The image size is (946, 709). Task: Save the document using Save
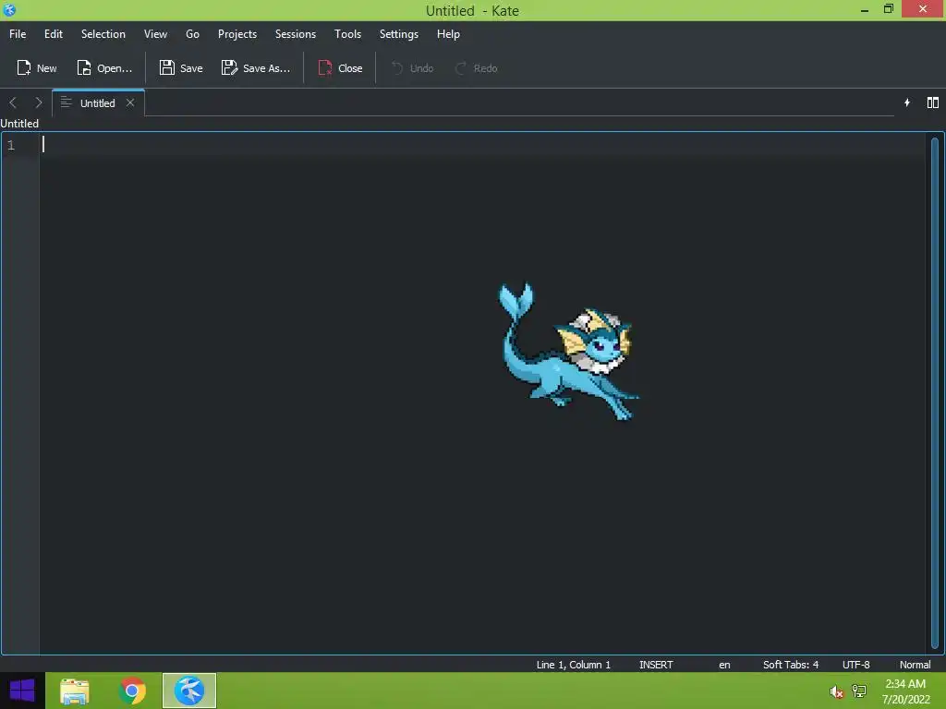point(181,68)
